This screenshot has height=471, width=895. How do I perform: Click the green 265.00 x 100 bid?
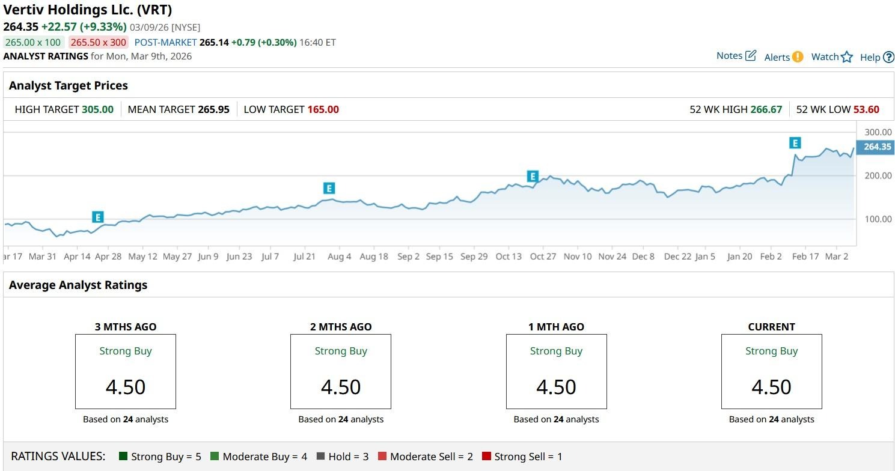tap(33, 43)
